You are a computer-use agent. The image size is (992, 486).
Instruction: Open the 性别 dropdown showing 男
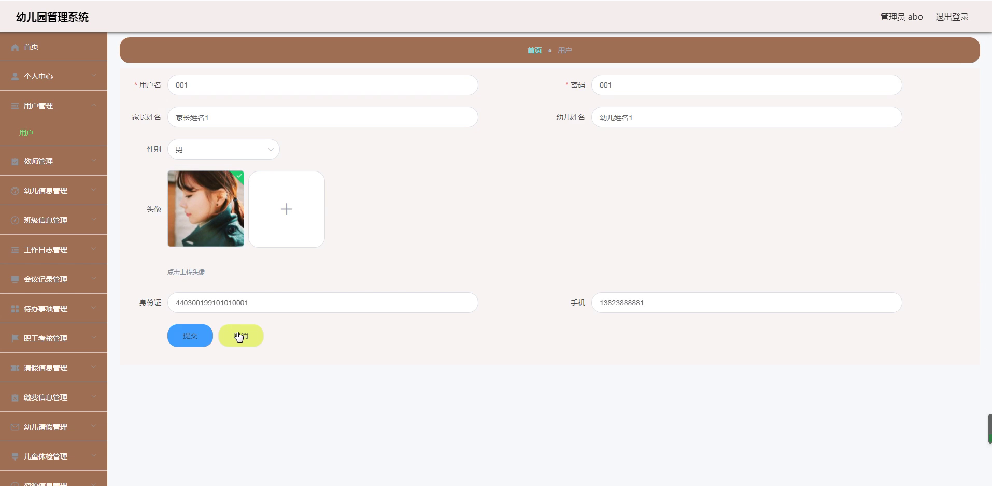point(223,150)
